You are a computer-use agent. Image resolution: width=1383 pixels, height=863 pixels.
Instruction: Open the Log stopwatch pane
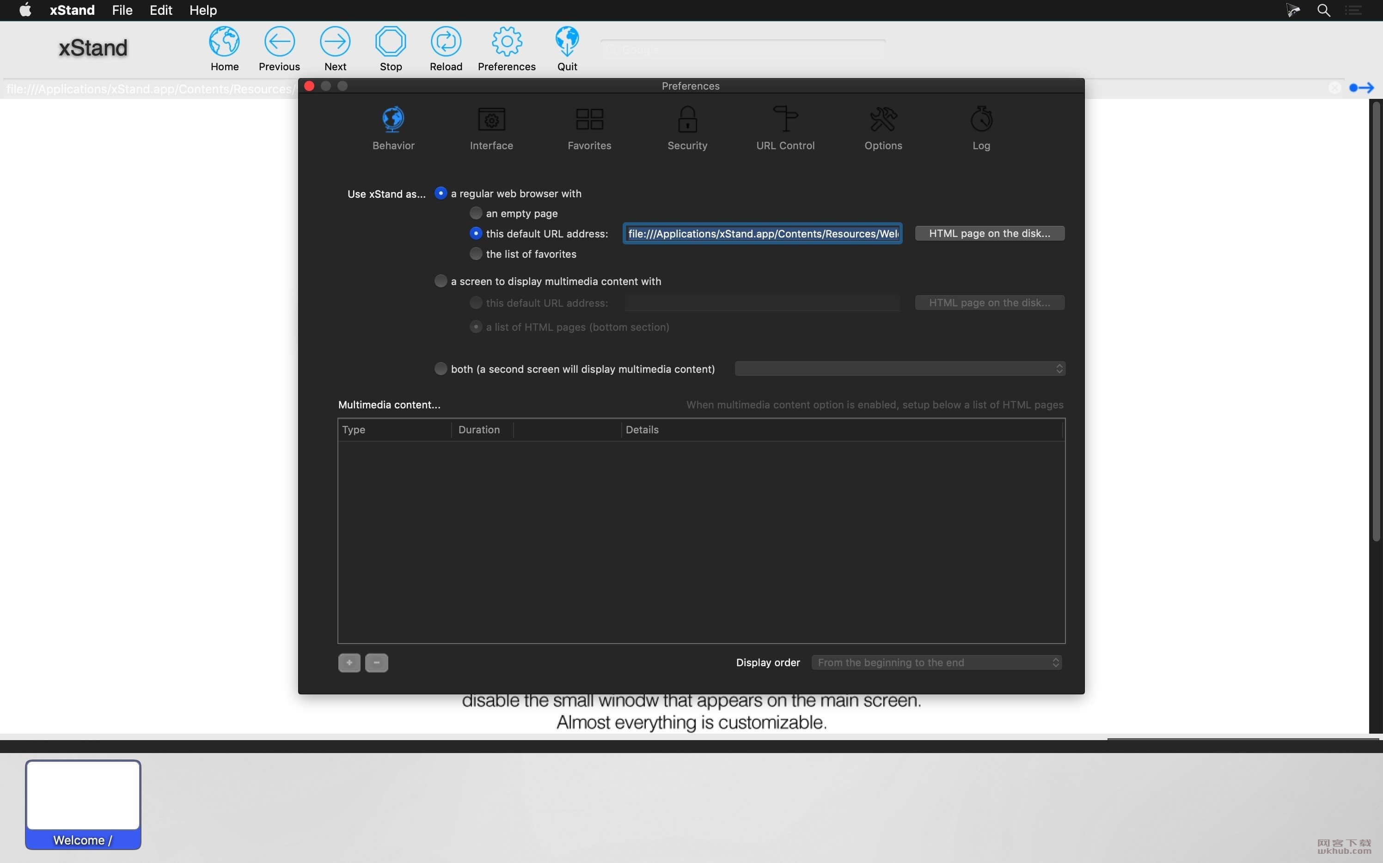point(981,119)
